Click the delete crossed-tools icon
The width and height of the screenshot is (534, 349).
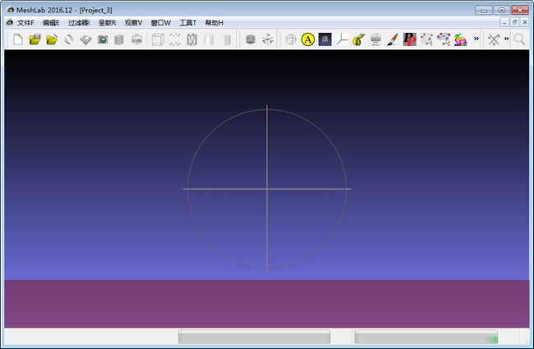[494, 39]
